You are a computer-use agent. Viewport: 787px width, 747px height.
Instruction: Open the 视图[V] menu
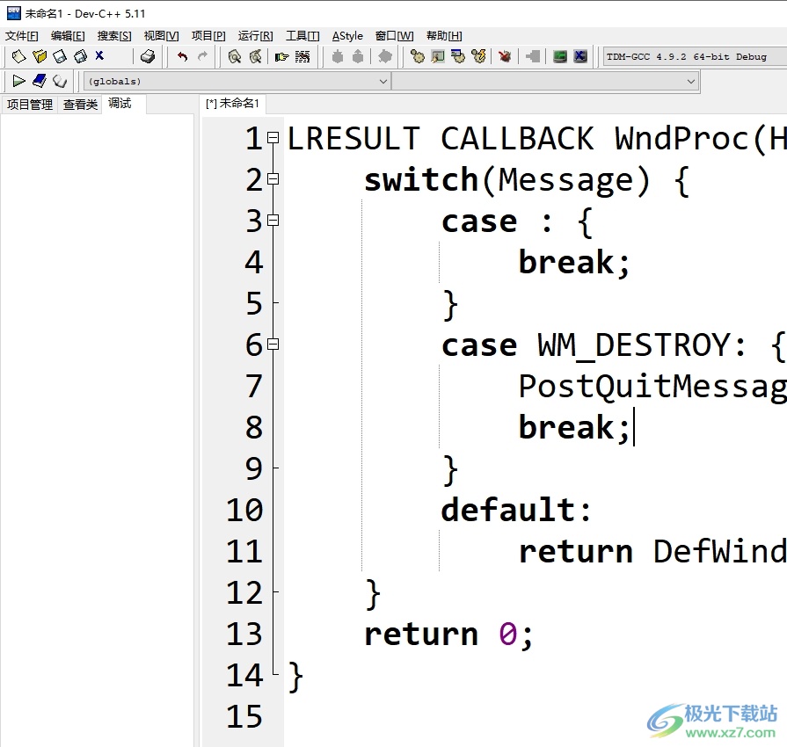pyautogui.click(x=161, y=36)
